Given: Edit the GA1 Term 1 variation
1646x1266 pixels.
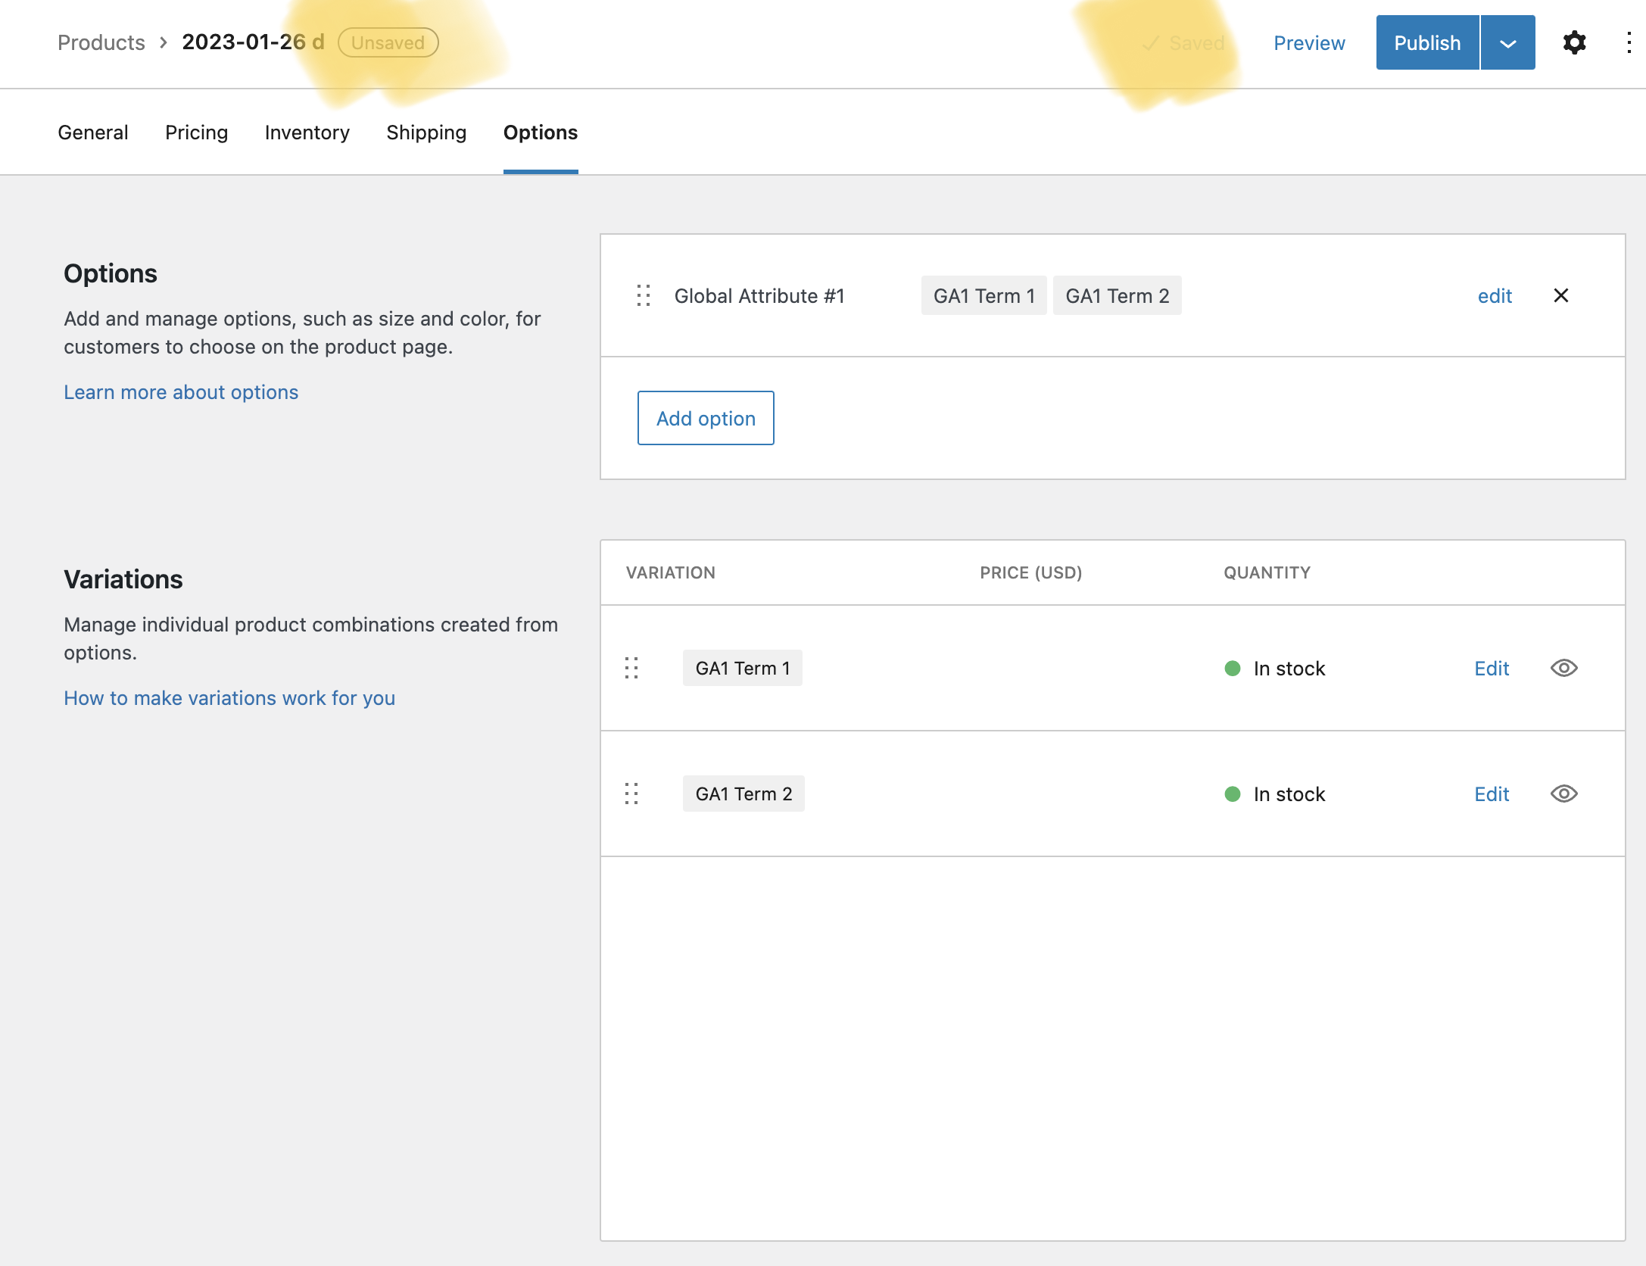Looking at the screenshot, I should [x=1490, y=668].
